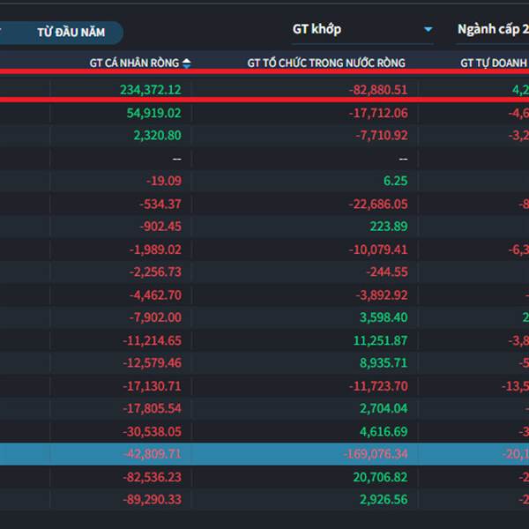Click the value 3,598.40

[x=384, y=317]
